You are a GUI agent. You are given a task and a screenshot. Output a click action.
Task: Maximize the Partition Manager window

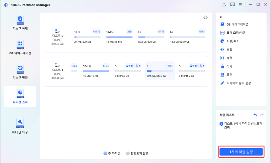[258, 4]
